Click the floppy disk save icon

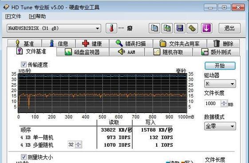180,28
